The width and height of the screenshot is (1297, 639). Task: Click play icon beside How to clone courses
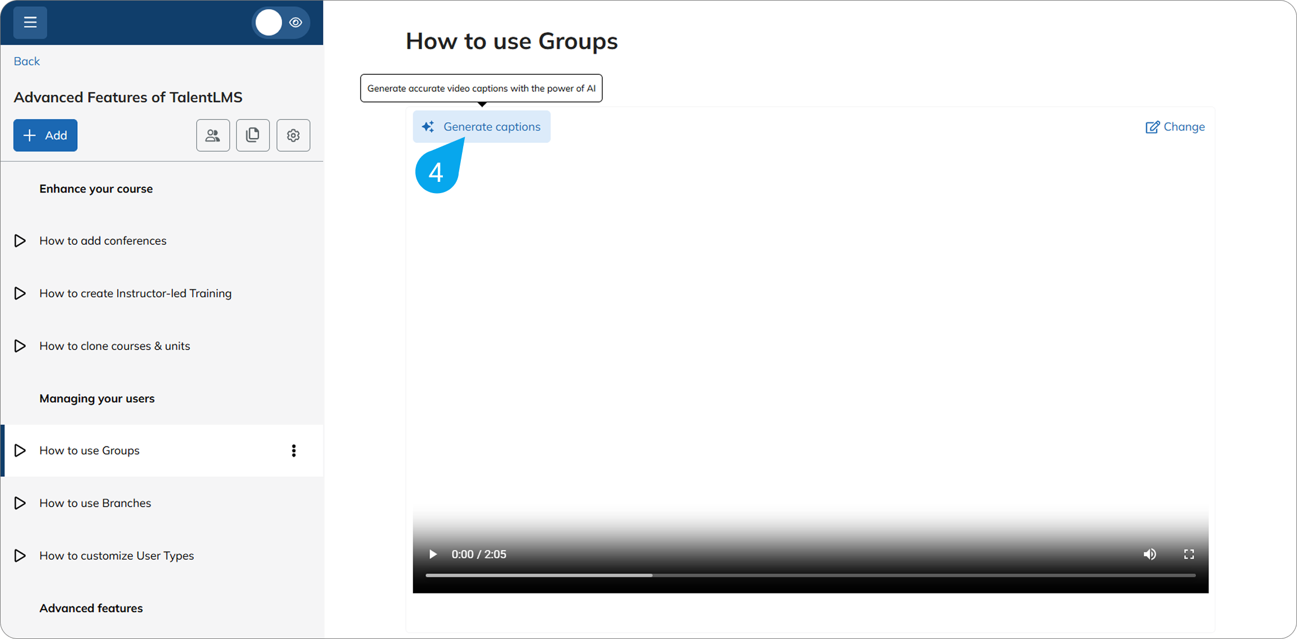coord(20,346)
